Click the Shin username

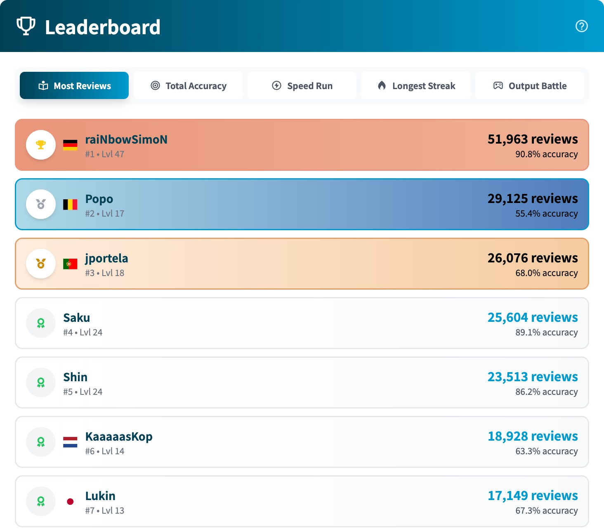(x=75, y=377)
